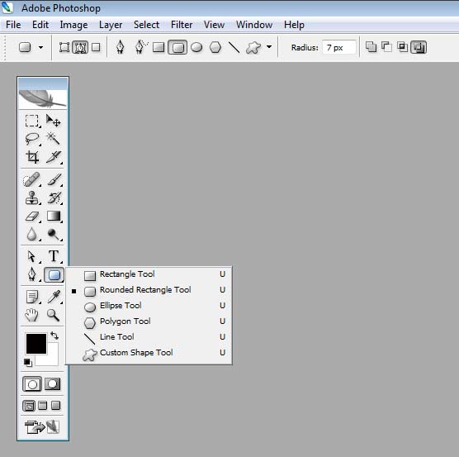Open the Layer menu

click(111, 25)
